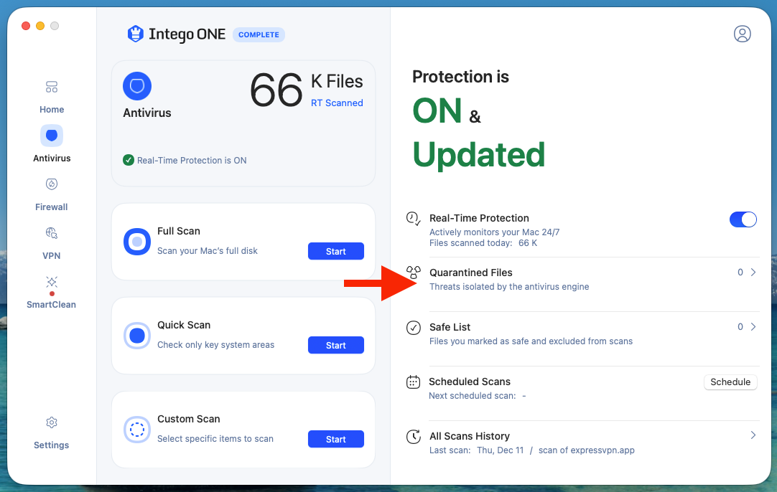Go to the VPN label in sidebar
777x492 pixels.
52,256
